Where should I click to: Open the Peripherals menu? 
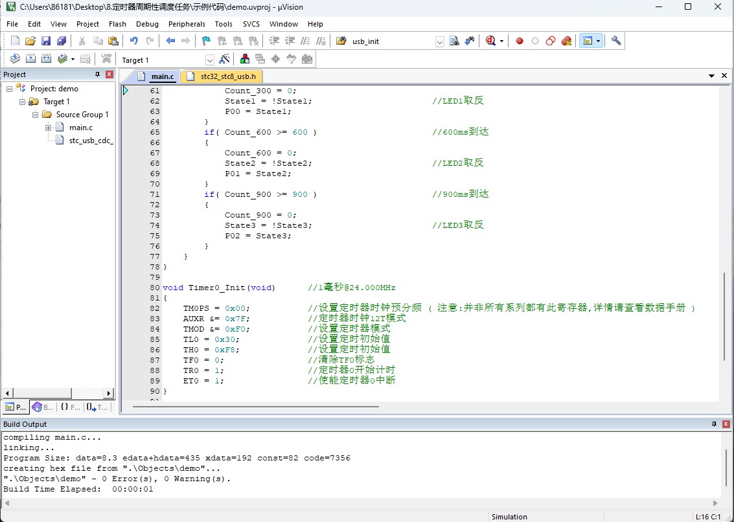click(x=187, y=24)
